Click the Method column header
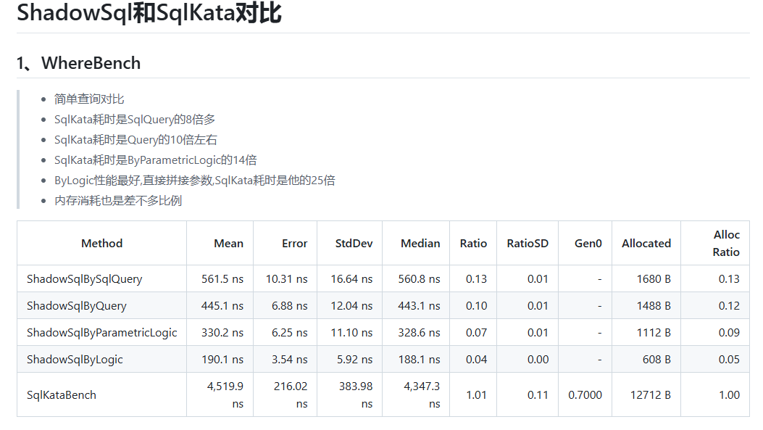This screenshot has width=763, height=430. pos(101,244)
